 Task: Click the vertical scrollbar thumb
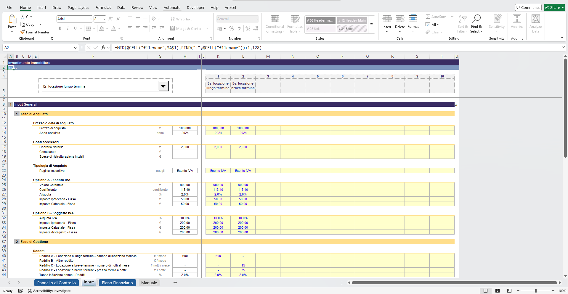565,108
